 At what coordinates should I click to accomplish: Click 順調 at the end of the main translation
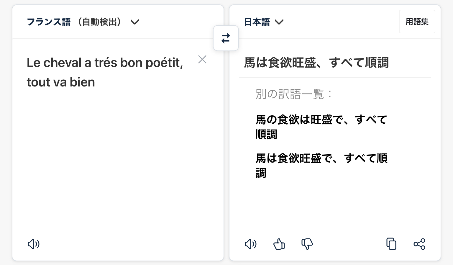pyautogui.click(x=377, y=63)
